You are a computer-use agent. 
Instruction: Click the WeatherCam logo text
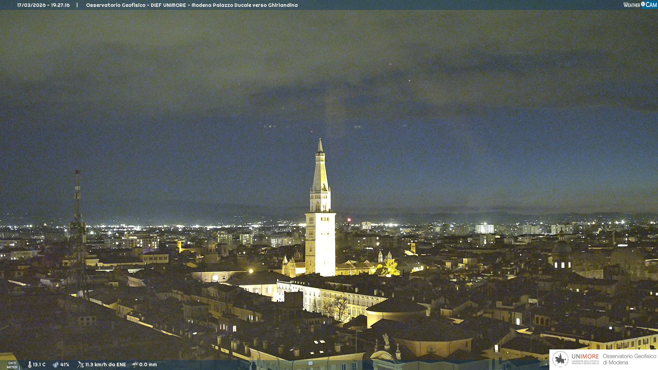(632, 5)
